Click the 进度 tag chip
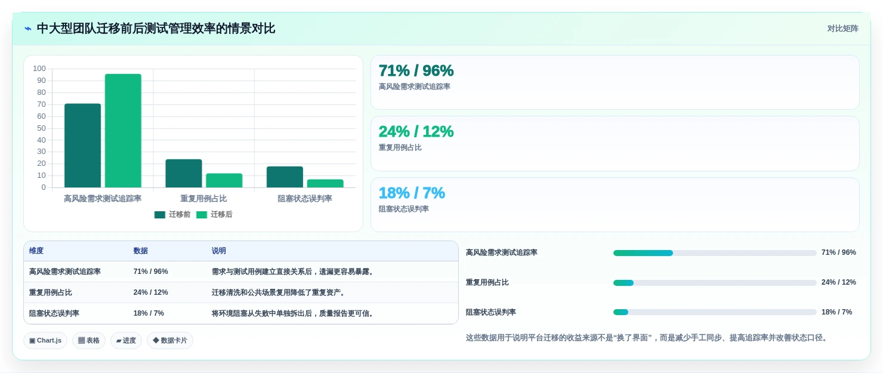 tap(126, 340)
